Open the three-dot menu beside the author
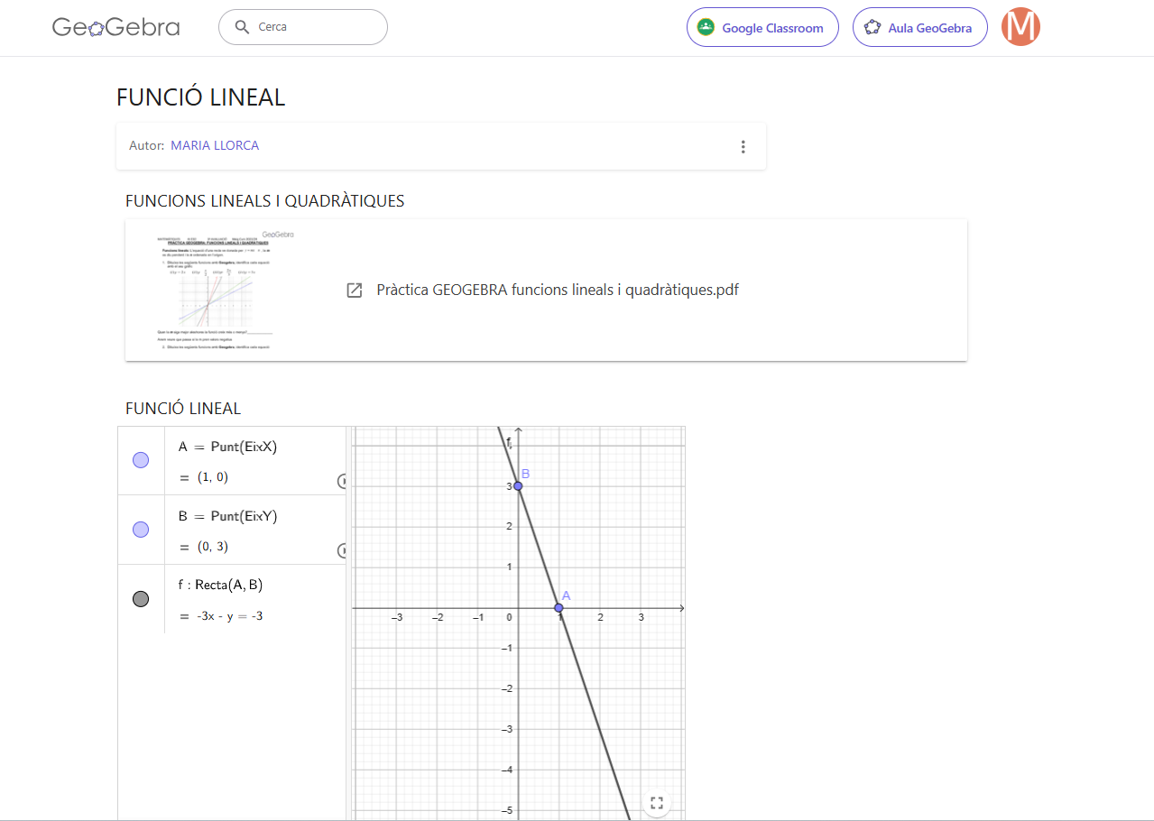 743,146
